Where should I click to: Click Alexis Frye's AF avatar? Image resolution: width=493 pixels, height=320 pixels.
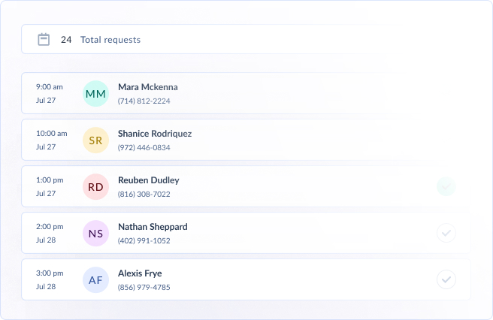tap(95, 280)
